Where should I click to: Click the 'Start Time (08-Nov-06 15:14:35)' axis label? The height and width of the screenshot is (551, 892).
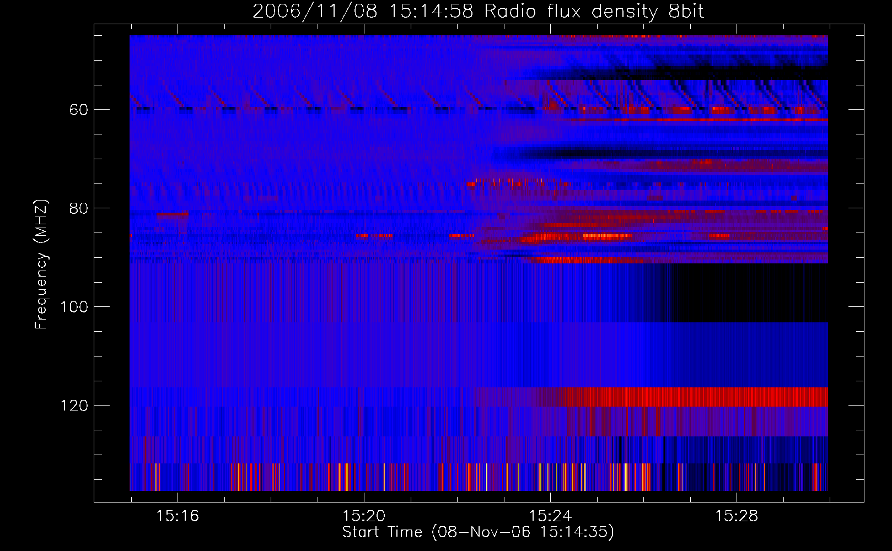pos(478,532)
